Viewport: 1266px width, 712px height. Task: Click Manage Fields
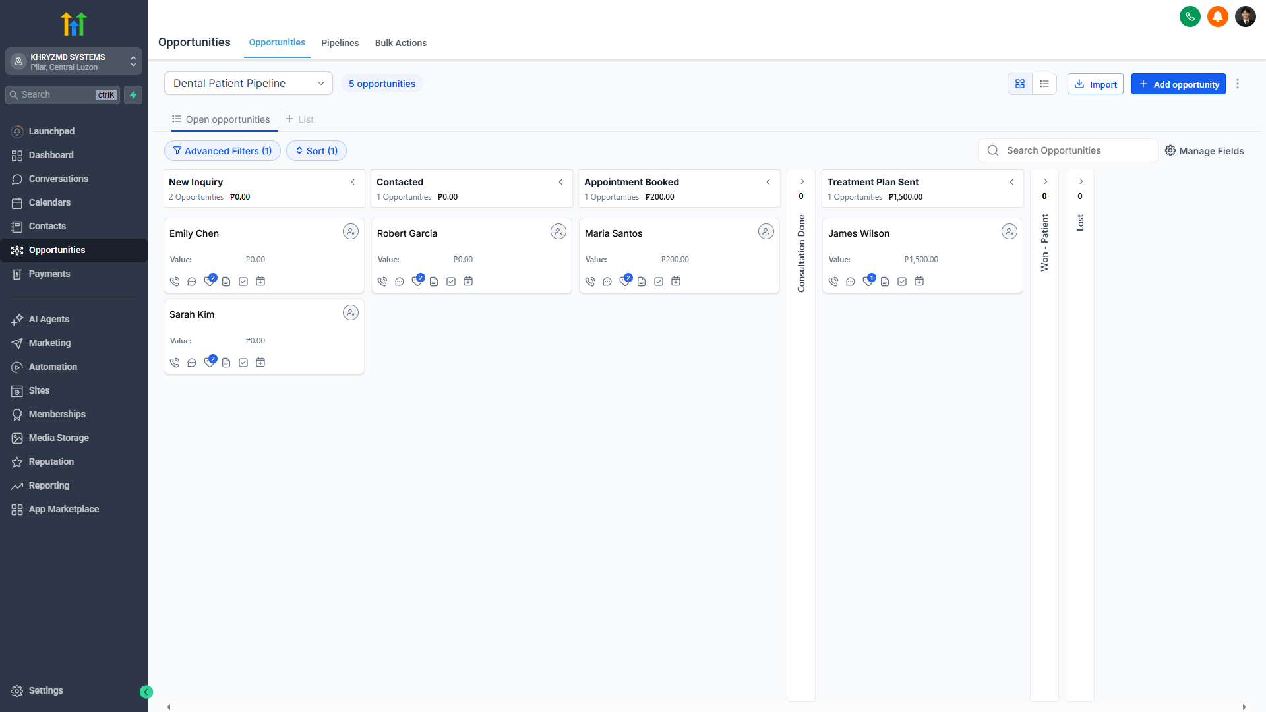tap(1204, 151)
